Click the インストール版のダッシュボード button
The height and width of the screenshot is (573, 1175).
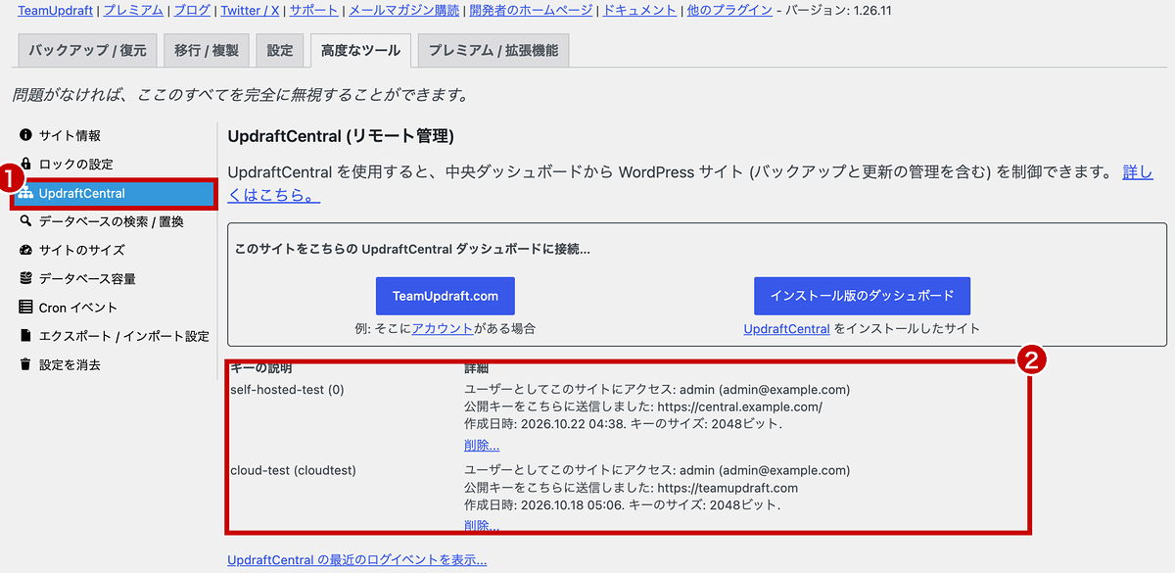click(x=862, y=296)
